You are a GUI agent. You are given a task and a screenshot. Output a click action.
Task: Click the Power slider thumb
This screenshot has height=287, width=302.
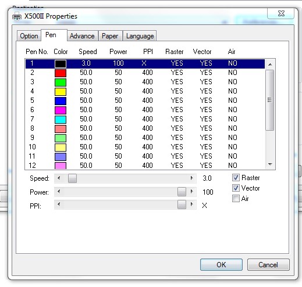(x=182, y=192)
